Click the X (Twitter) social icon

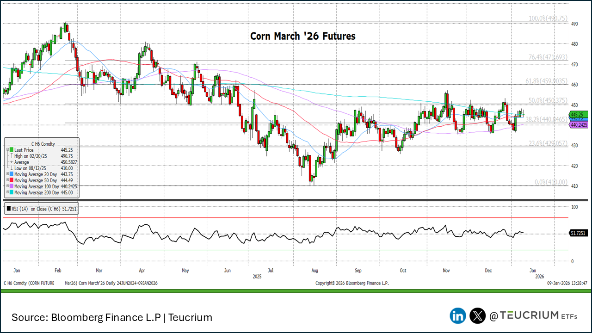tap(477, 316)
